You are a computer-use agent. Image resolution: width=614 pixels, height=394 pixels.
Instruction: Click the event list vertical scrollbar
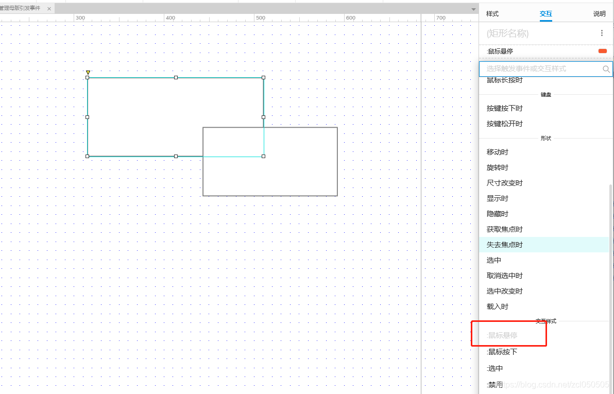(611, 288)
